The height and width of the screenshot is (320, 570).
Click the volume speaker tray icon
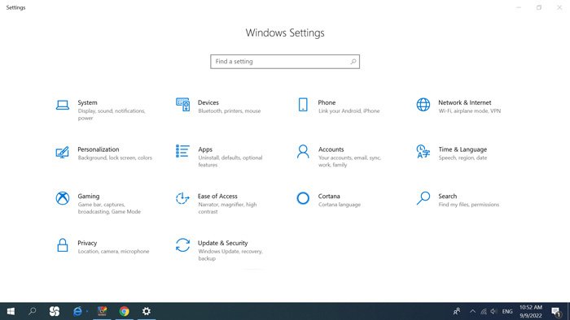493,311
